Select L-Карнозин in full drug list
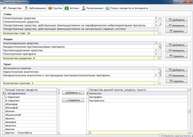Image resolution: width=193 pixels, height=137 pixels. pyautogui.click(x=31, y=97)
